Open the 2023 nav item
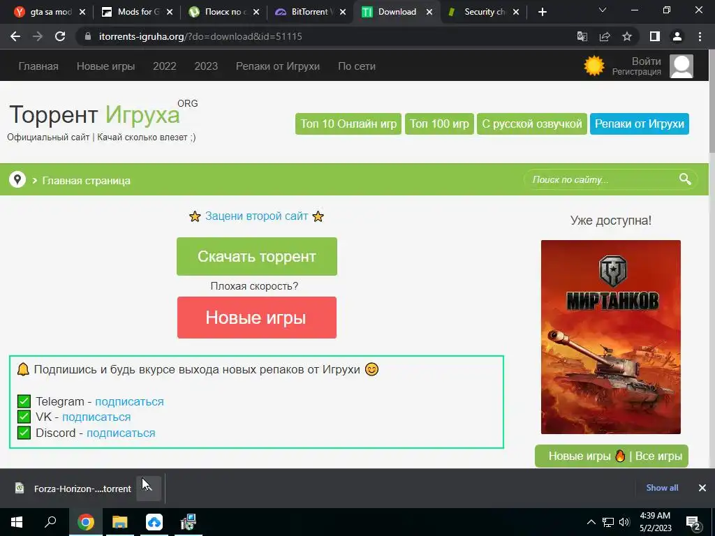 (x=206, y=66)
